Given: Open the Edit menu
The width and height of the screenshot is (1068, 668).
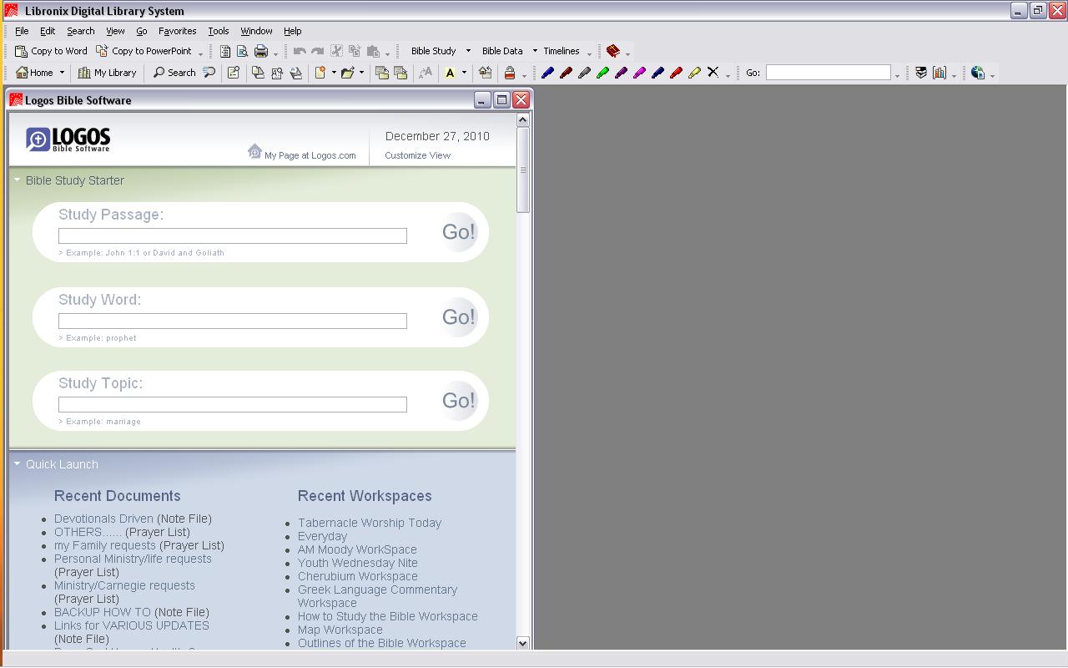Looking at the screenshot, I should point(48,31).
